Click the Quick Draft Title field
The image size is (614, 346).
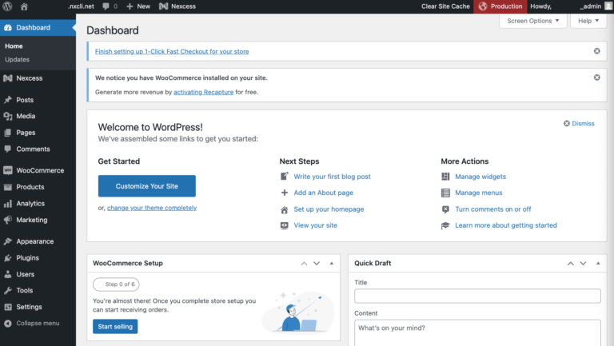pos(477,296)
